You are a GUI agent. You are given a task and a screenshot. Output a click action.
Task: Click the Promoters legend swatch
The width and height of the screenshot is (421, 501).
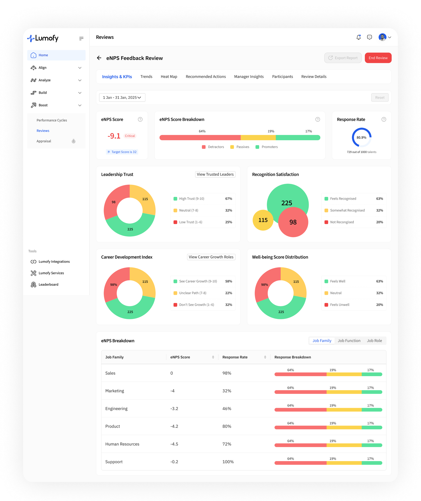point(257,147)
